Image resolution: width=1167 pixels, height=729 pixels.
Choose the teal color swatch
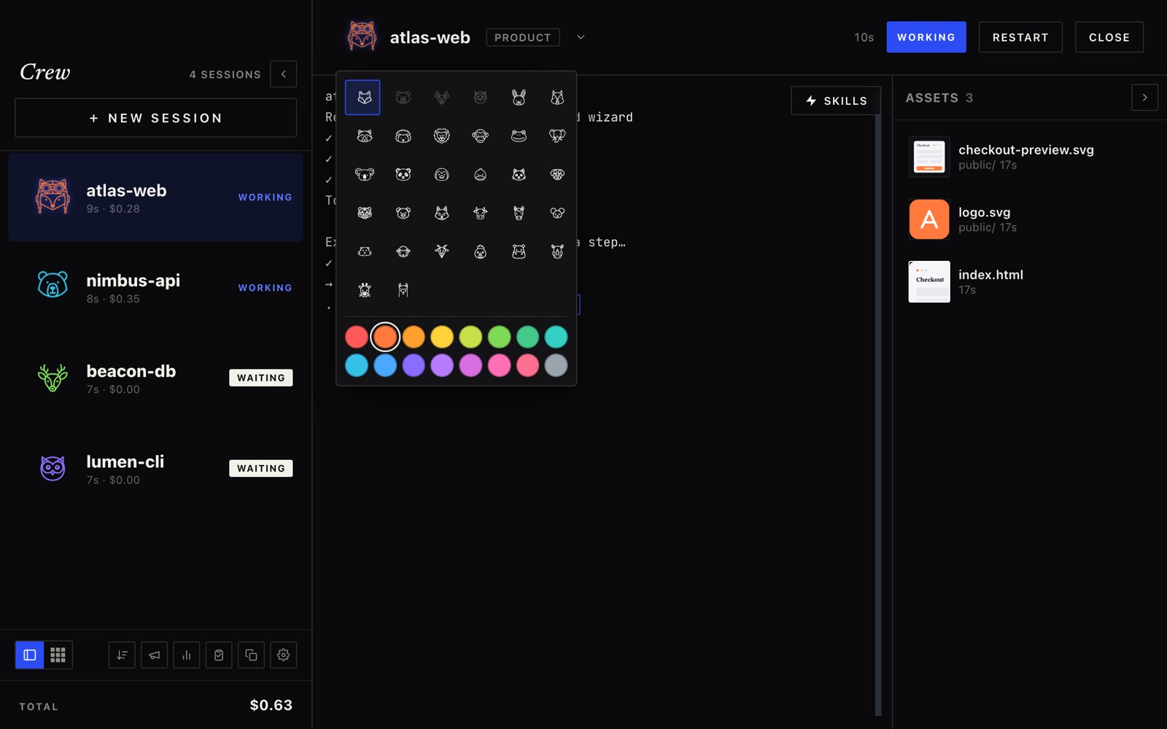[x=556, y=337]
